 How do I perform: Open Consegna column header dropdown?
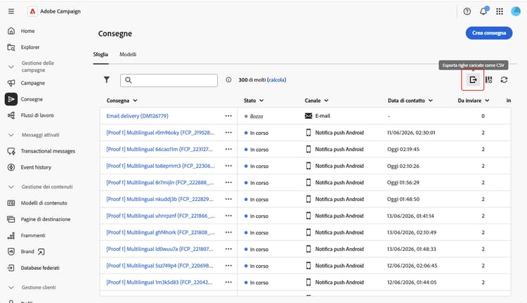135,101
